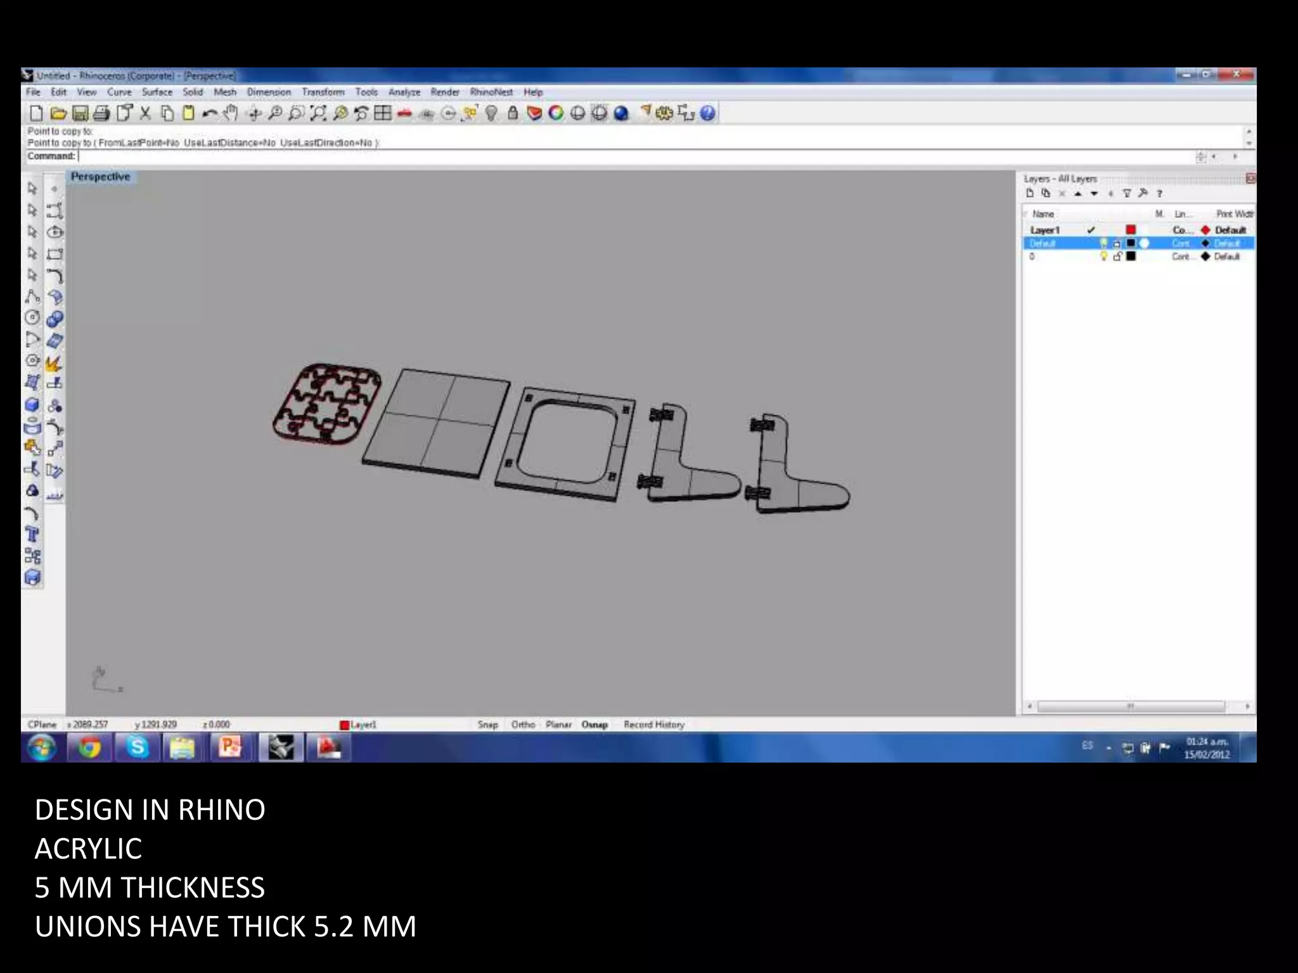This screenshot has width=1298, height=973.
Task: Open Perspective viewport title menu
Action: 100,177
